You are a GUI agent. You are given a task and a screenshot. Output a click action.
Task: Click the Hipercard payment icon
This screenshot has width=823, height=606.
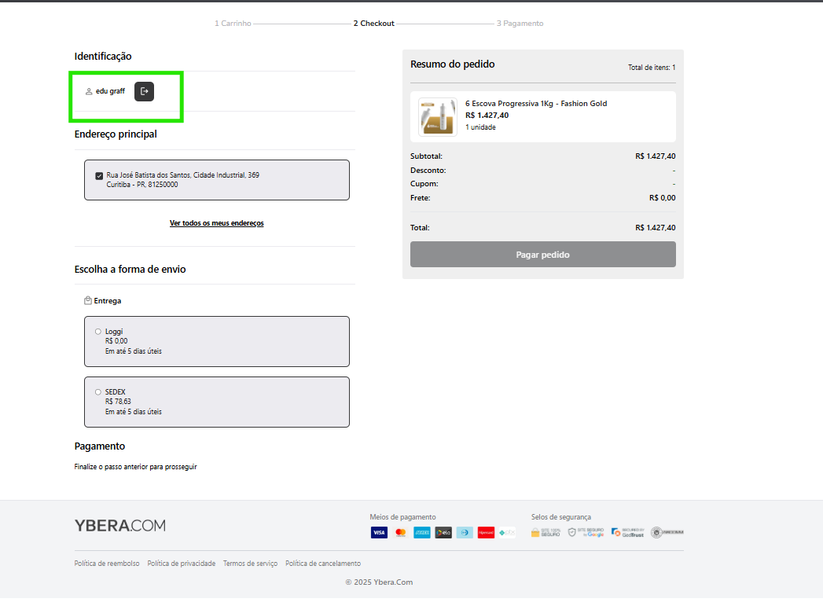tap(486, 533)
